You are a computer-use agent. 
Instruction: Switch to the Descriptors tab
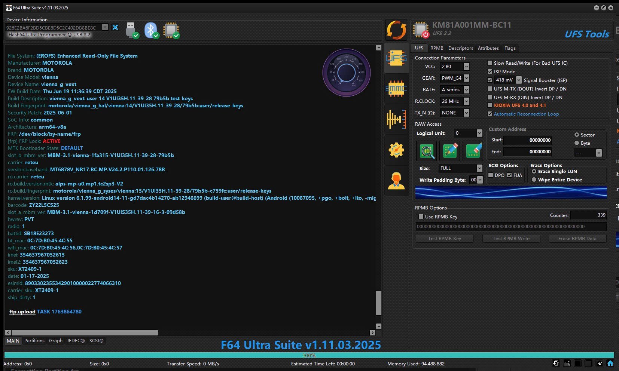[461, 48]
